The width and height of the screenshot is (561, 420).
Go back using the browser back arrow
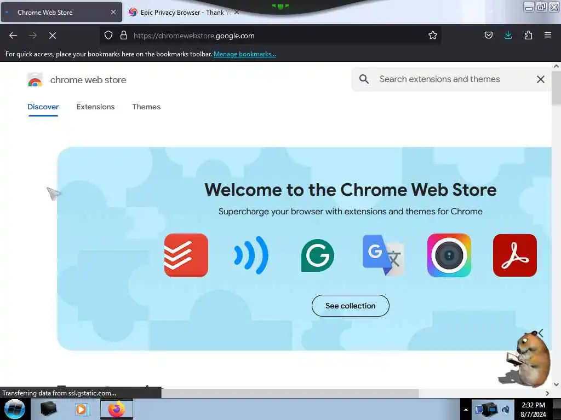coord(13,36)
